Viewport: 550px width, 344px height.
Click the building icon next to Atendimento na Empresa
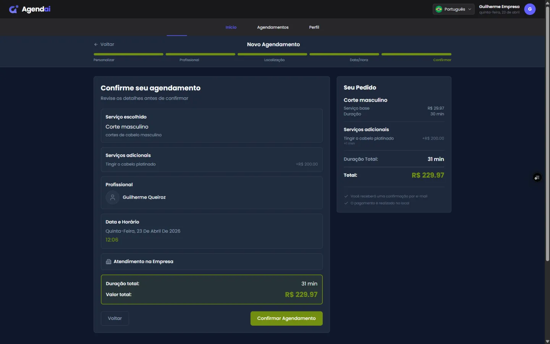pos(108,262)
